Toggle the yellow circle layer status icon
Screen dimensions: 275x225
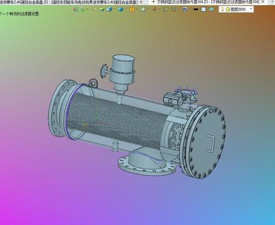[x=227, y=9]
